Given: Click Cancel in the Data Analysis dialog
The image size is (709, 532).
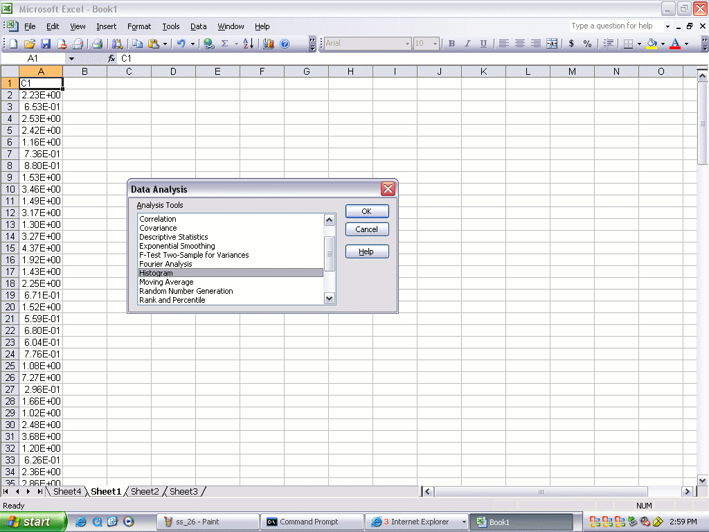Looking at the screenshot, I should [366, 229].
